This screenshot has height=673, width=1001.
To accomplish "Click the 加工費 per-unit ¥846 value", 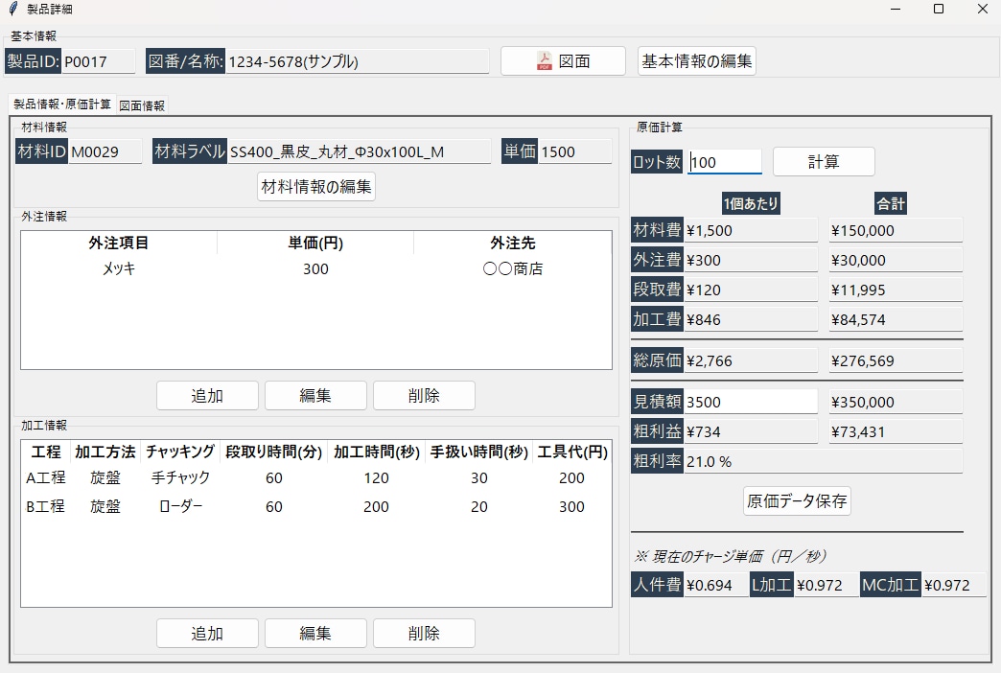I will pyautogui.click(x=751, y=319).
